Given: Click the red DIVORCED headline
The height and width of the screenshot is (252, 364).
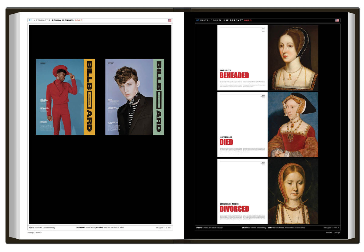Looking at the screenshot, I should (x=234, y=209).
